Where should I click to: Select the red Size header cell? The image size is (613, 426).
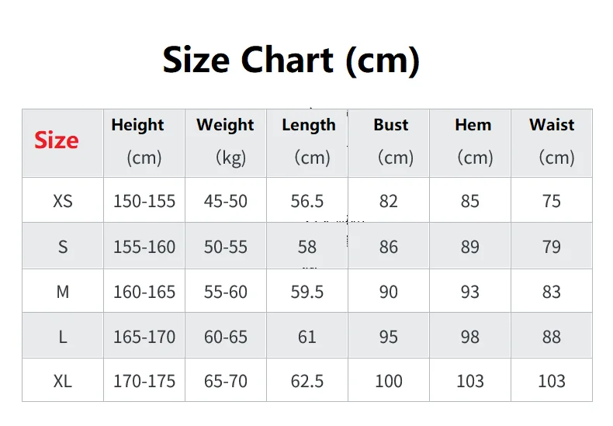click(63, 143)
